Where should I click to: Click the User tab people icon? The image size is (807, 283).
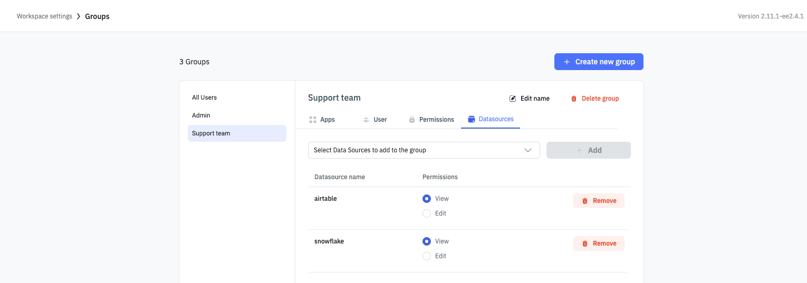tap(366, 120)
